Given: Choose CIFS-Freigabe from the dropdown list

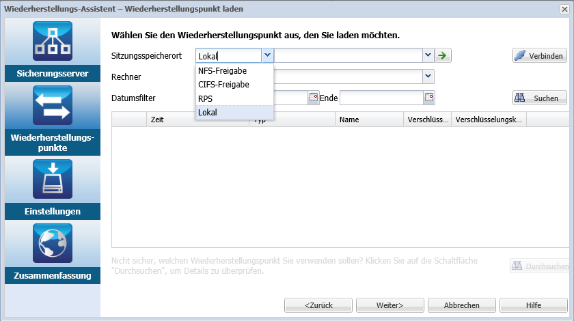Looking at the screenshot, I should 234,85.
